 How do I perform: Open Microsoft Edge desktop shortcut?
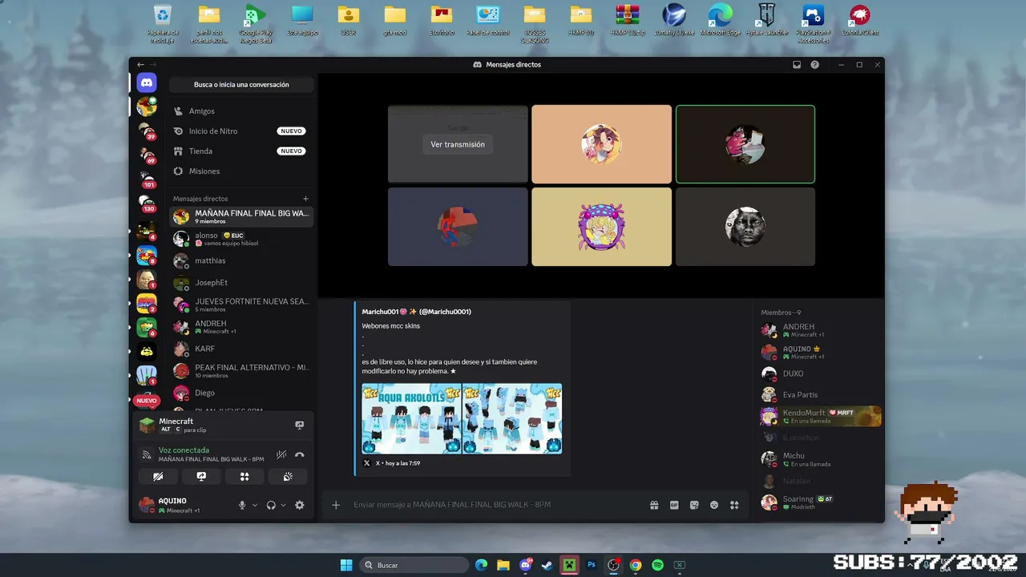[721, 21]
